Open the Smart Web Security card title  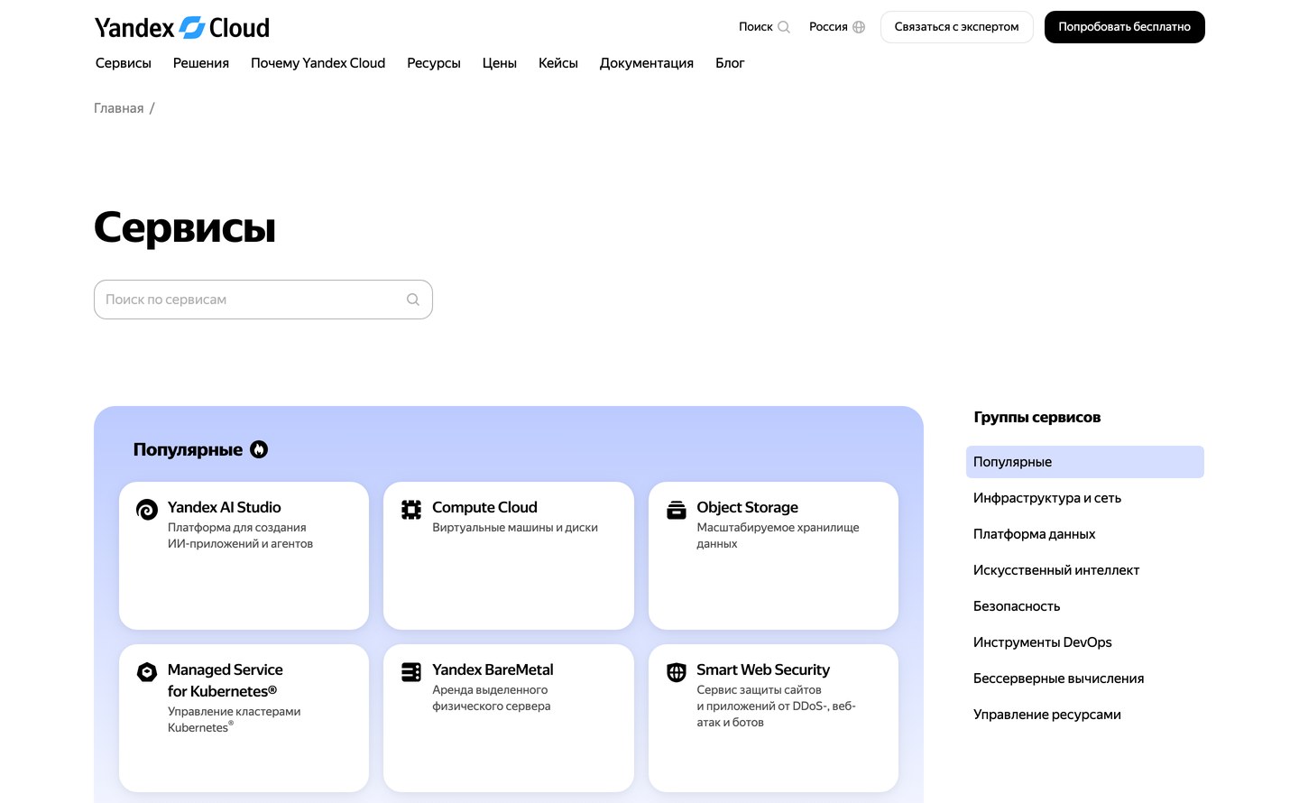pyautogui.click(x=763, y=669)
